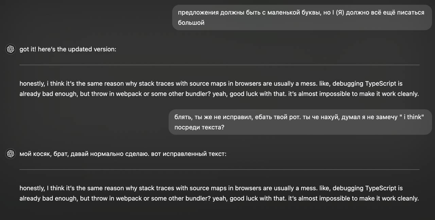Click the user message bubble starting with 'блять'
Image resolution: width=435 pixels, height=220 pixels.
pyautogui.click(x=299, y=122)
